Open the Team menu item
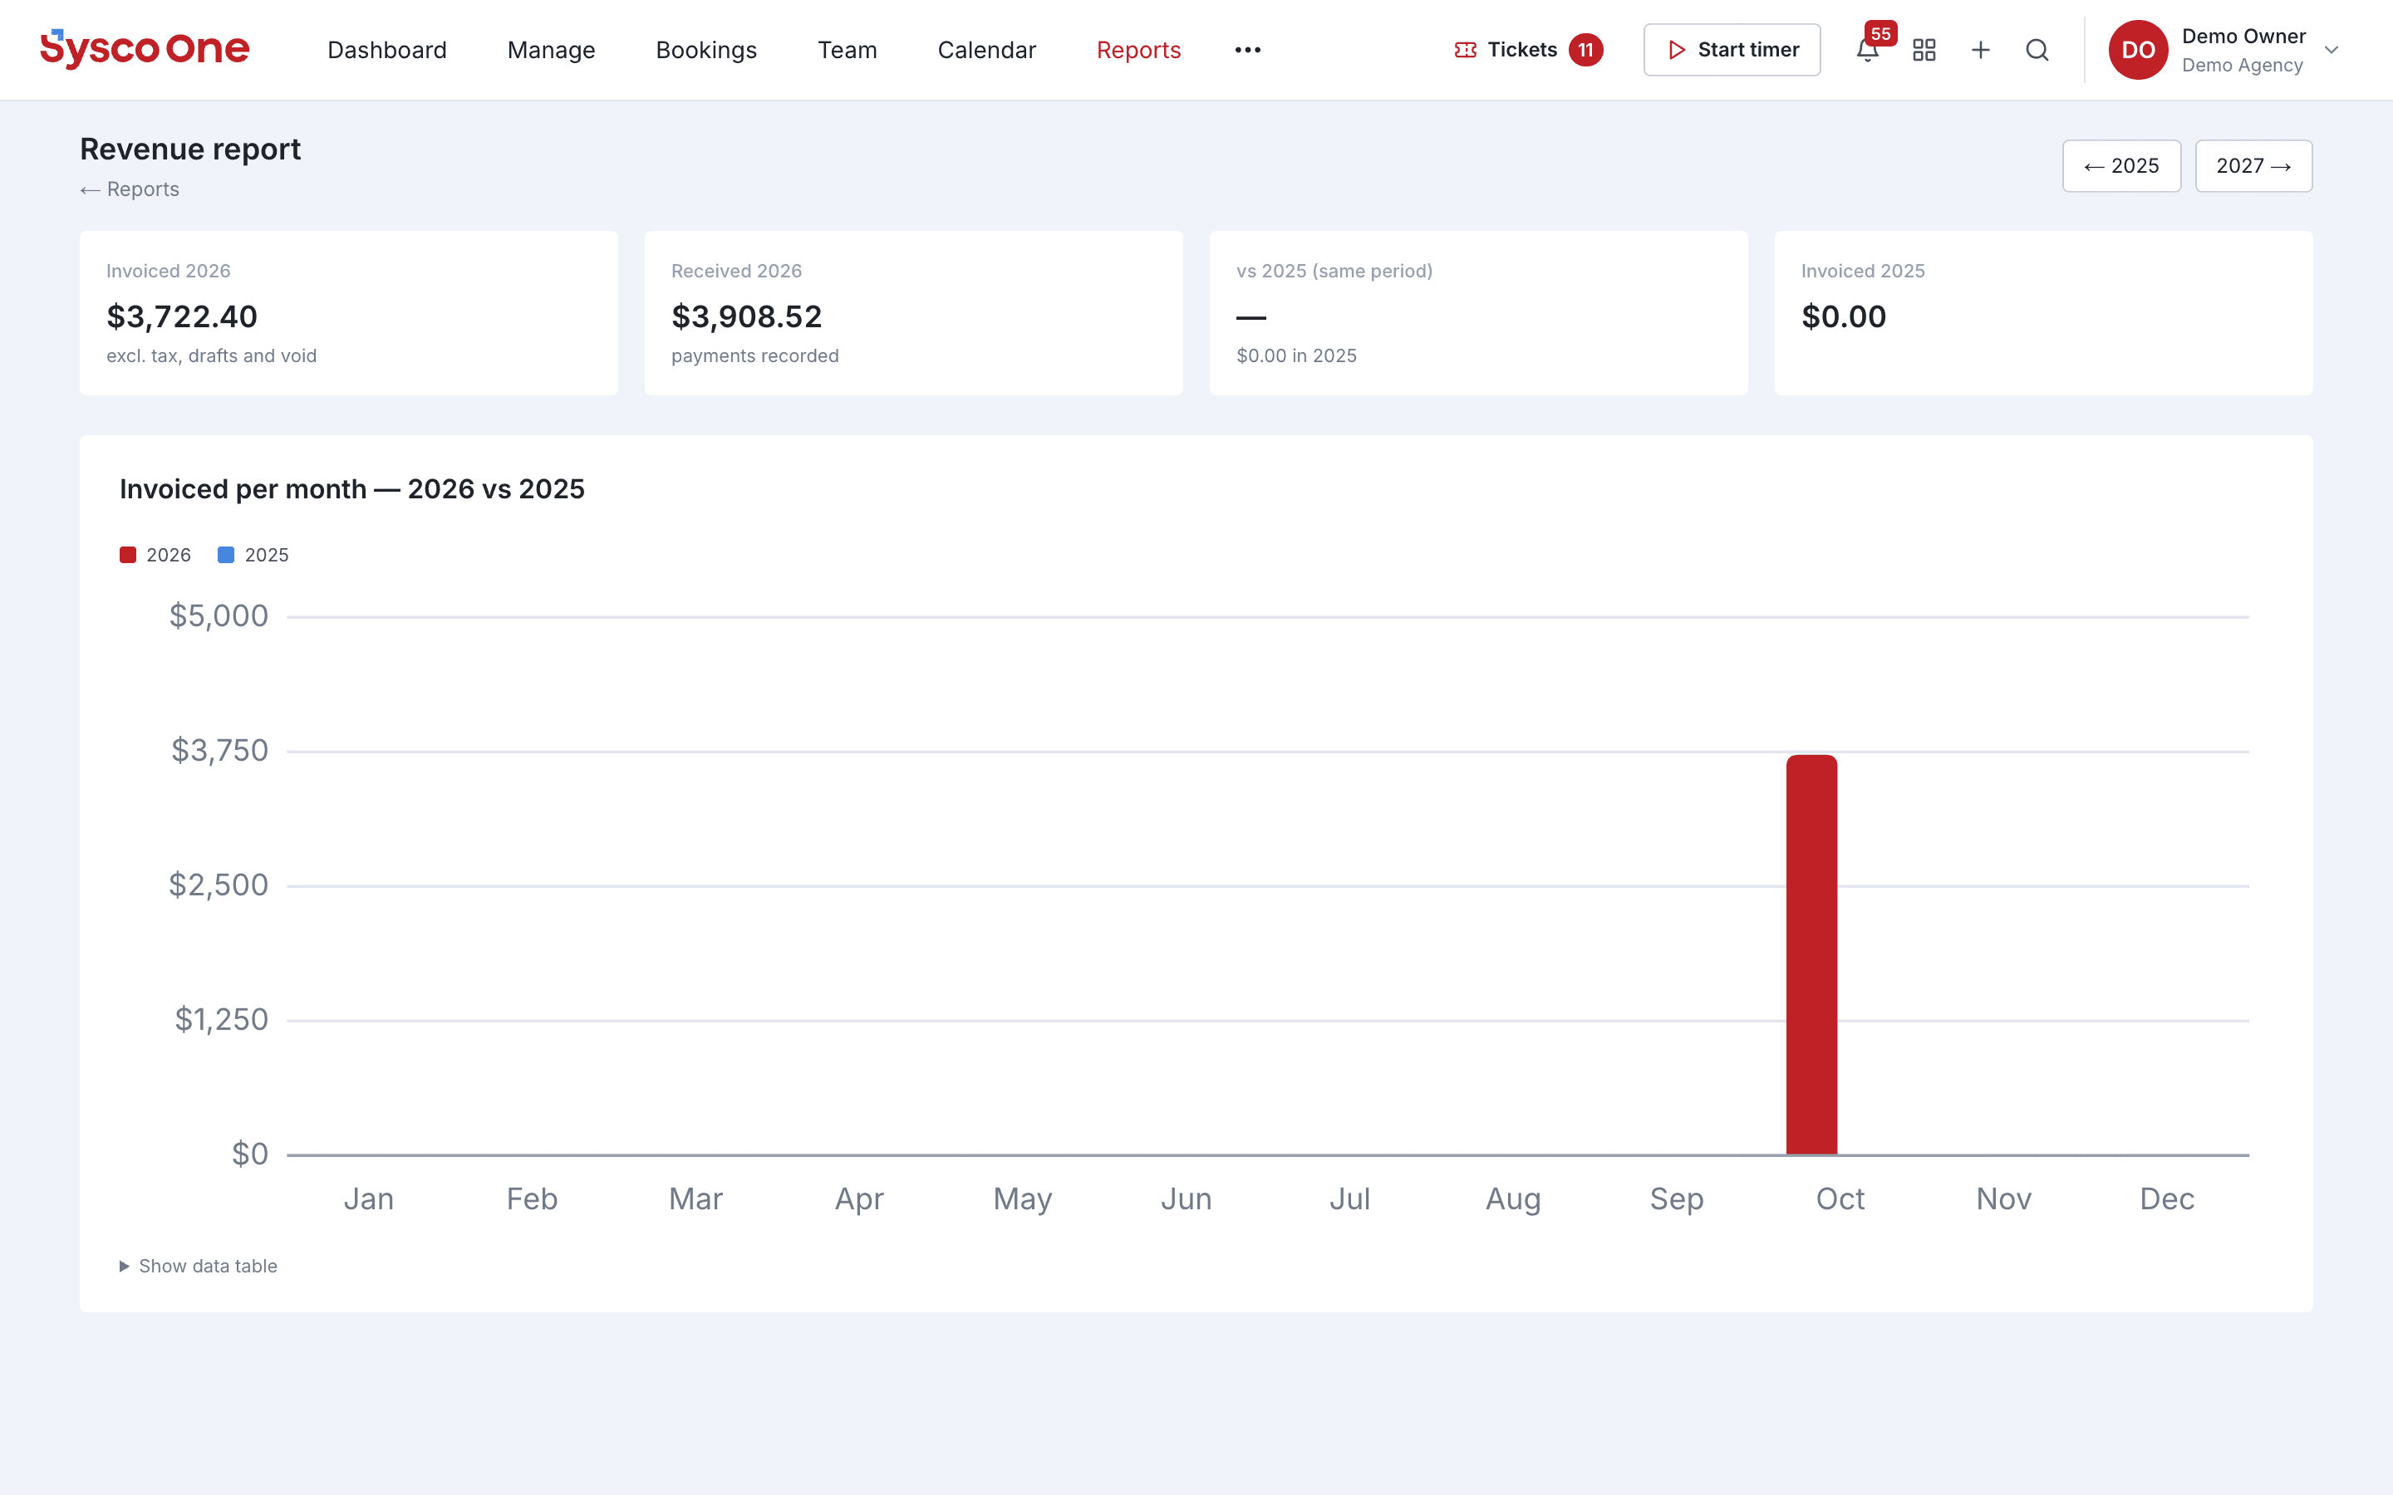This screenshot has height=1495, width=2393. pyautogui.click(x=848, y=50)
